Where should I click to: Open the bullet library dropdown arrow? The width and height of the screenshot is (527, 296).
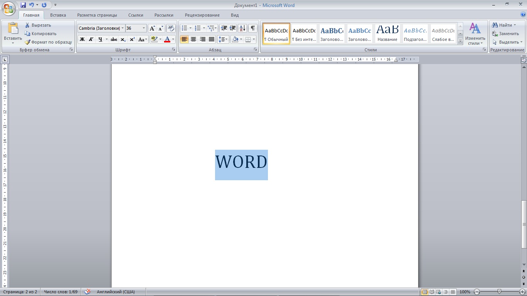point(190,28)
